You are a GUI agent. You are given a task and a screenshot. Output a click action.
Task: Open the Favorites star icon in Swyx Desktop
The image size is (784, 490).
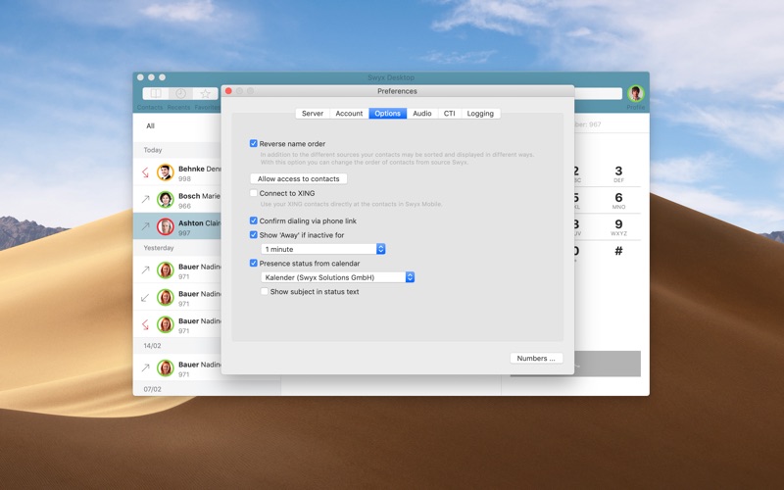click(205, 93)
